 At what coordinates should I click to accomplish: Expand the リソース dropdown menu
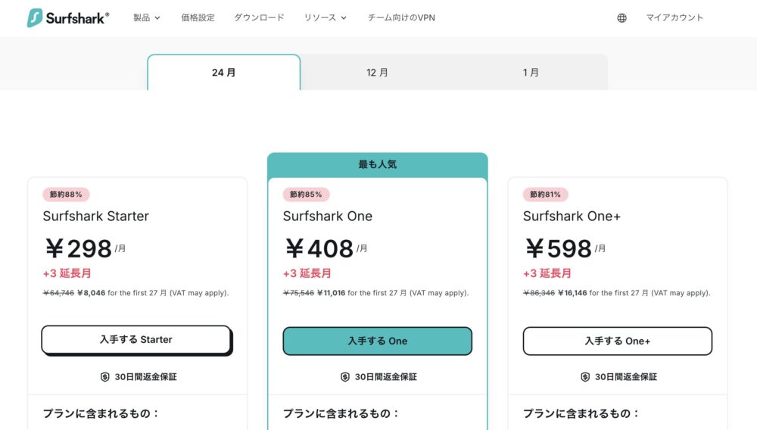click(x=325, y=17)
